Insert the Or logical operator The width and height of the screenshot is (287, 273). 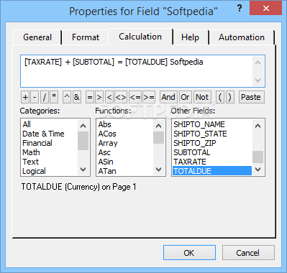[x=185, y=97]
